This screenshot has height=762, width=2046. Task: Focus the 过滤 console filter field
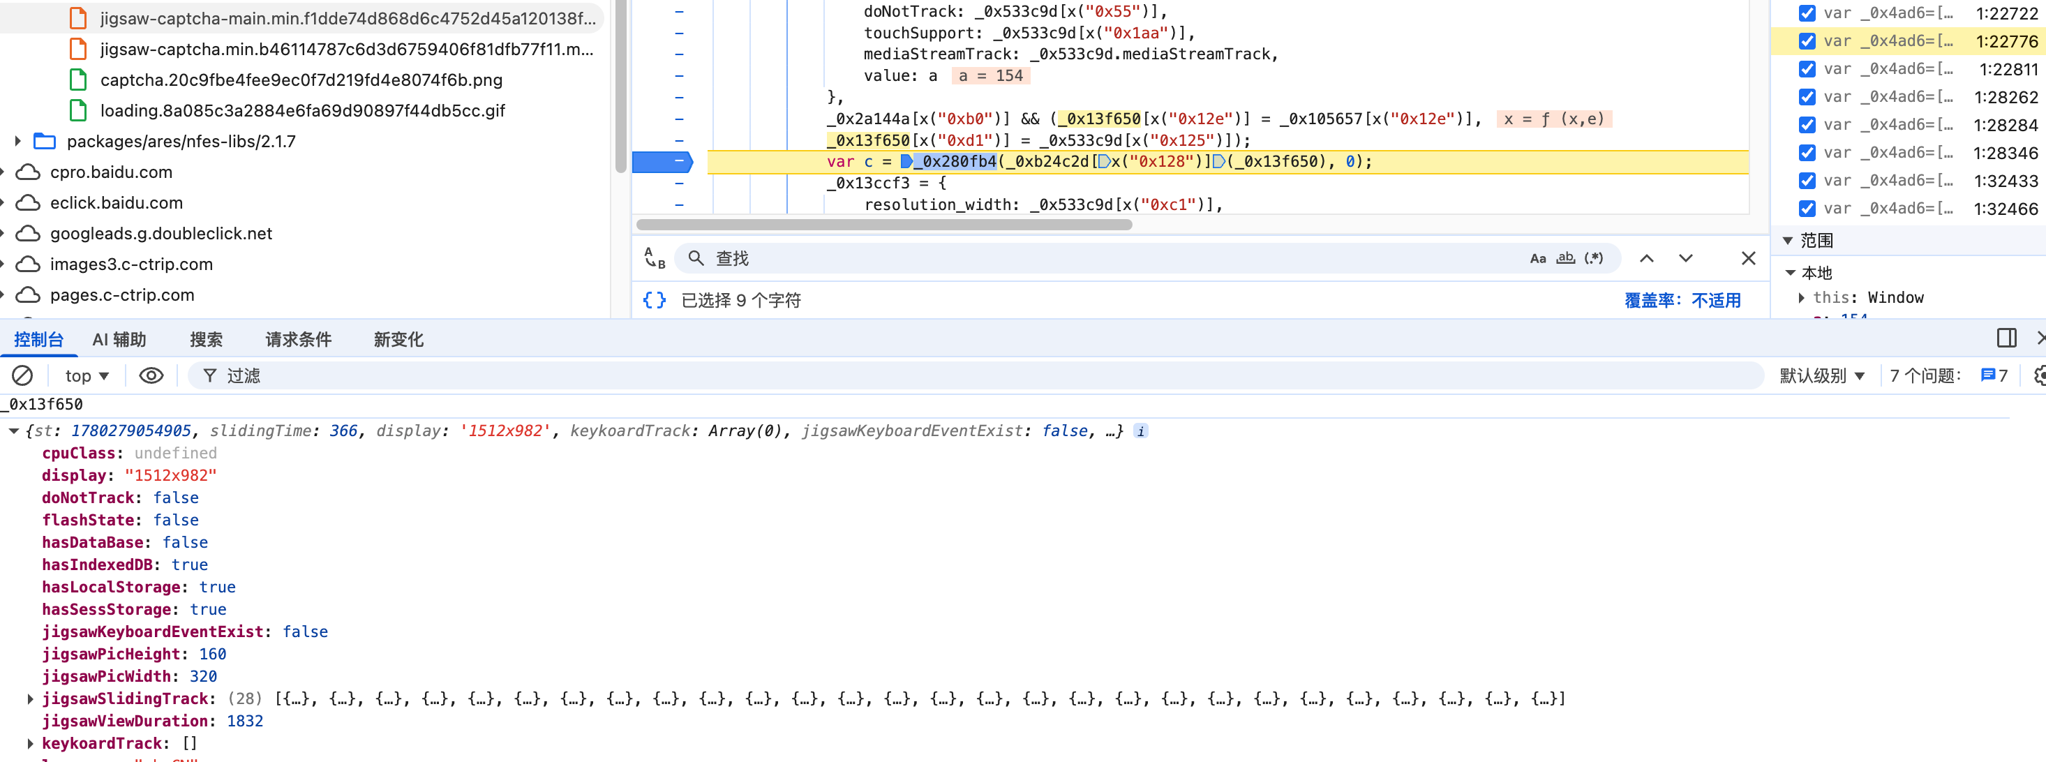click(x=976, y=376)
